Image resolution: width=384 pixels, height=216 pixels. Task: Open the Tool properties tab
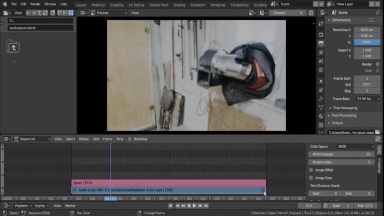coord(321,23)
